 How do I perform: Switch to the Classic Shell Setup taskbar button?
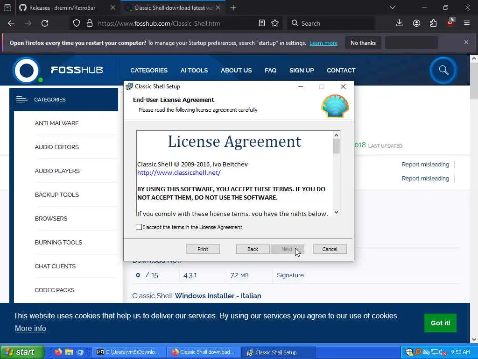[278, 352]
